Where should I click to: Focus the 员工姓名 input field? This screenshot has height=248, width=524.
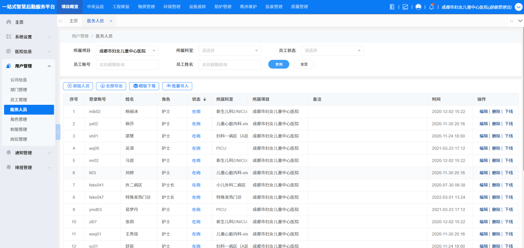230,65
